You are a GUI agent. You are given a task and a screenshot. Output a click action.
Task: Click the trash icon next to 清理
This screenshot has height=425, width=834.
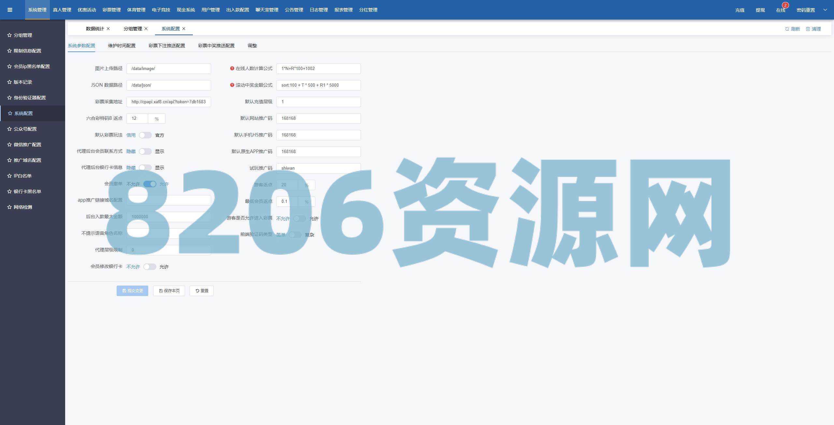point(808,29)
